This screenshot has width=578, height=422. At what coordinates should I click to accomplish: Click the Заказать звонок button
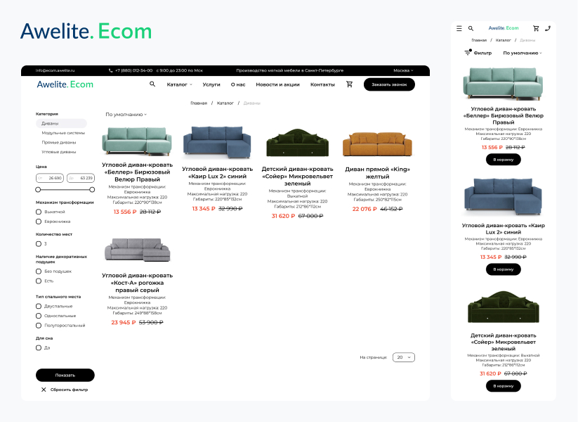pyautogui.click(x=389, y=84)
